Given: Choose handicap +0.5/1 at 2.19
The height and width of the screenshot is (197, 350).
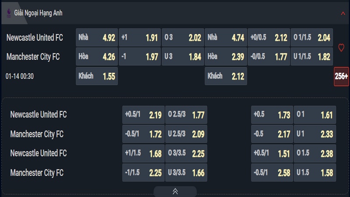Looking at the screenshot, I should click(143, 115).
